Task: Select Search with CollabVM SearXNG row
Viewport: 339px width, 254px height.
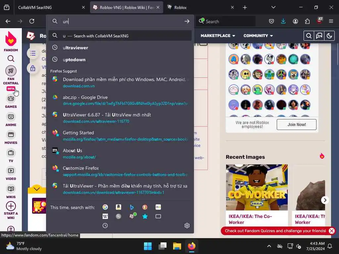Action: pos(120,36)
